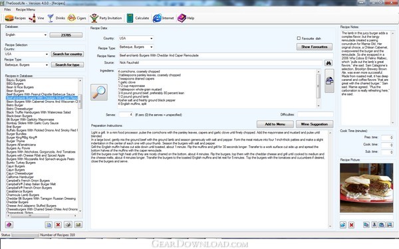Open the Wine section in the toolbar
The width and height of the screenshot is (399, 249).
[x=36, y=18]
